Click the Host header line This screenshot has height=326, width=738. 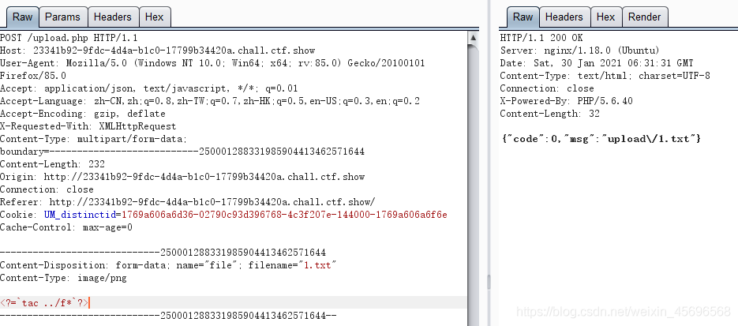pos(158,51)
